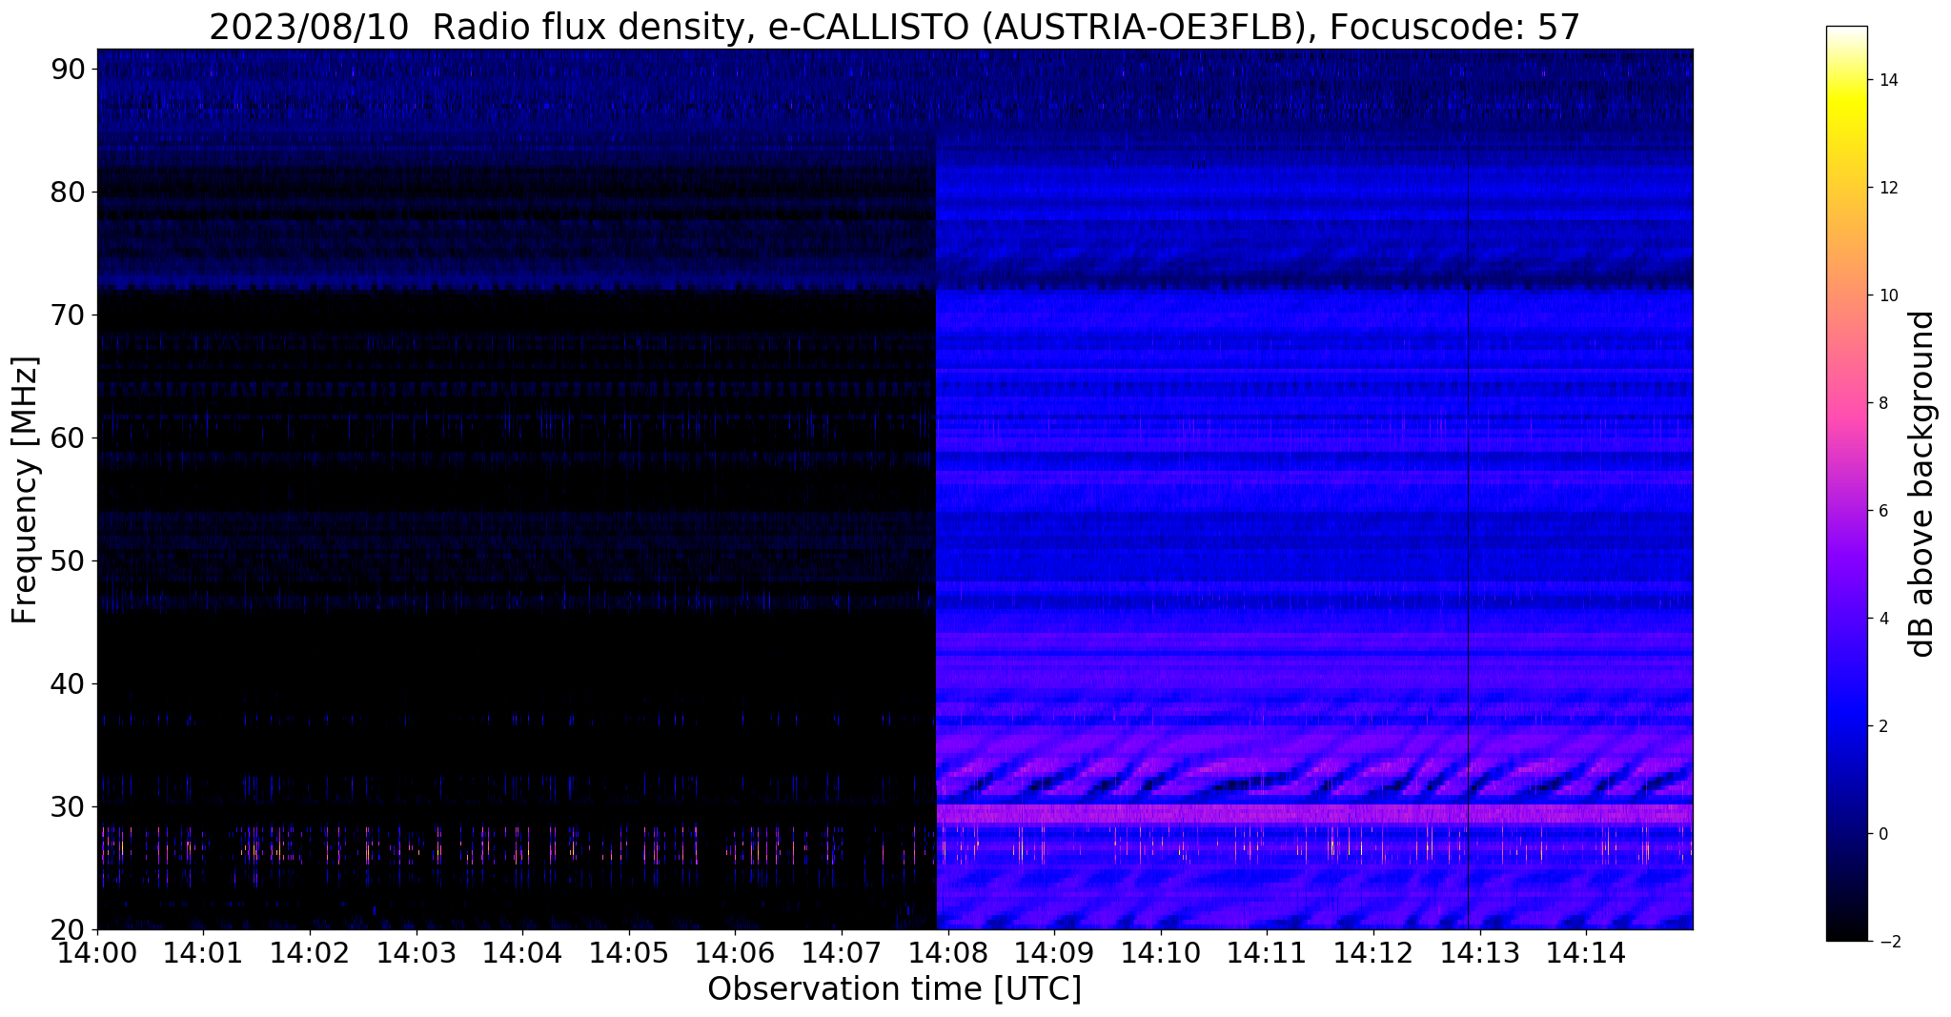
Task: Select the 'Frequency [MHz]' y-axis label
Action: (25, 490)
